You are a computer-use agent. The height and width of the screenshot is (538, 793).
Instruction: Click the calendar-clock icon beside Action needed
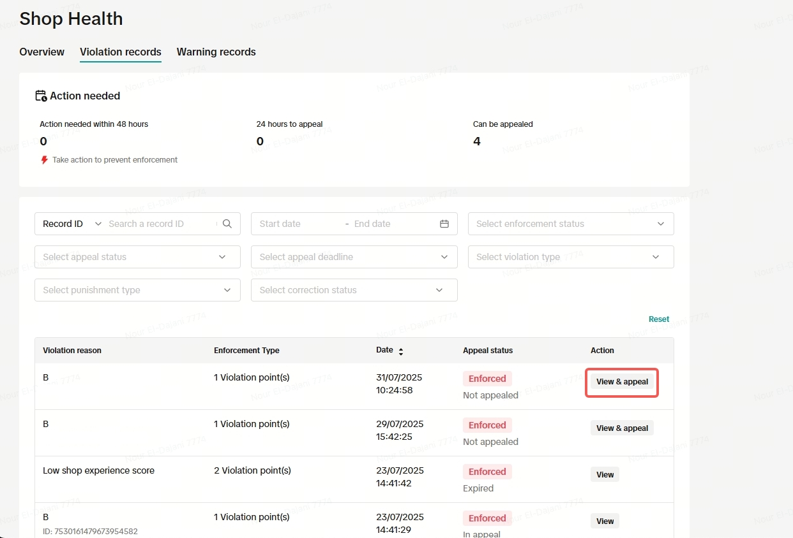pyautogui.click(x=41, y=96)
